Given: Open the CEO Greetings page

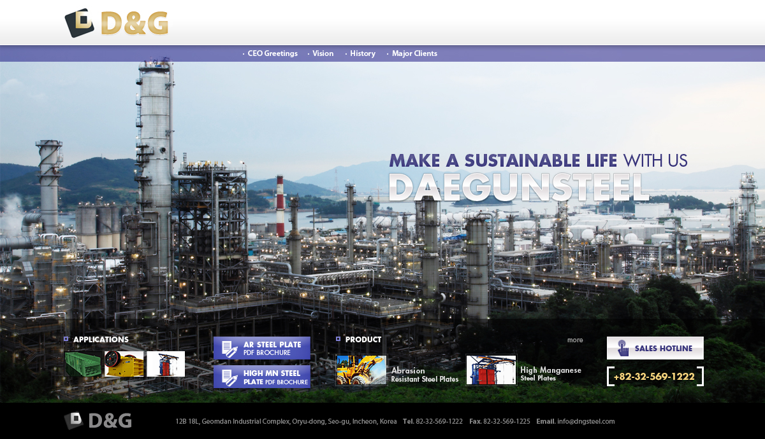Looking at the screenshot, I should pos(272,53).
